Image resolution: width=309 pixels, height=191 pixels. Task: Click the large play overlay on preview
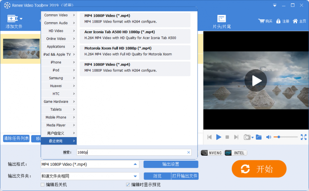tap(256, 80)
